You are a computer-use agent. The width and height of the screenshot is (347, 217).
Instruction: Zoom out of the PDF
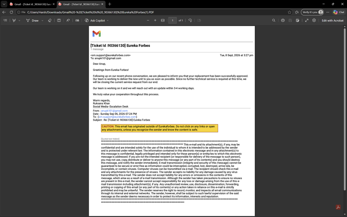(x=148, y=21)
